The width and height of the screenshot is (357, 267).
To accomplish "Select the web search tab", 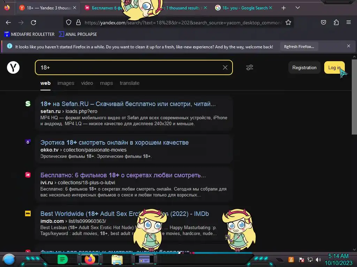I will point(46,83).
